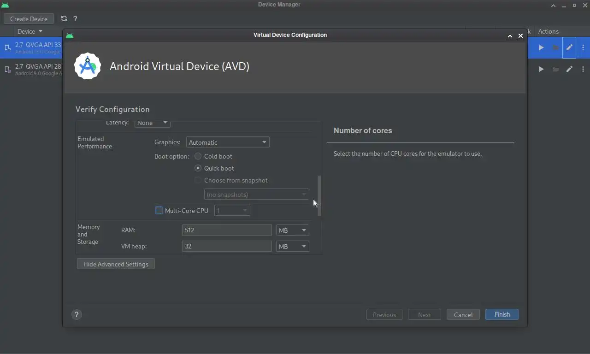Open the Device Manager help question mark
The width and height of the screenshot is (590, 354).
coord(75,18)
